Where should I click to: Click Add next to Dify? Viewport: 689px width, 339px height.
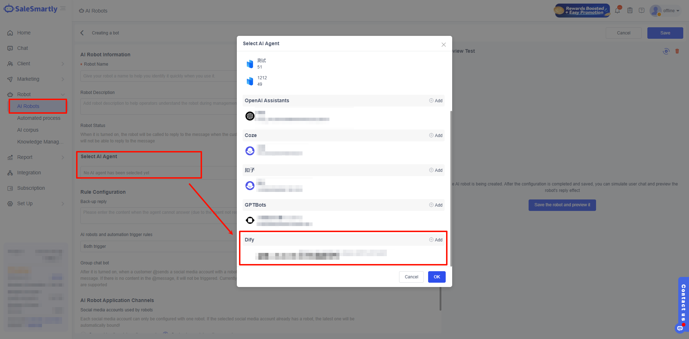tap(436, 240)
